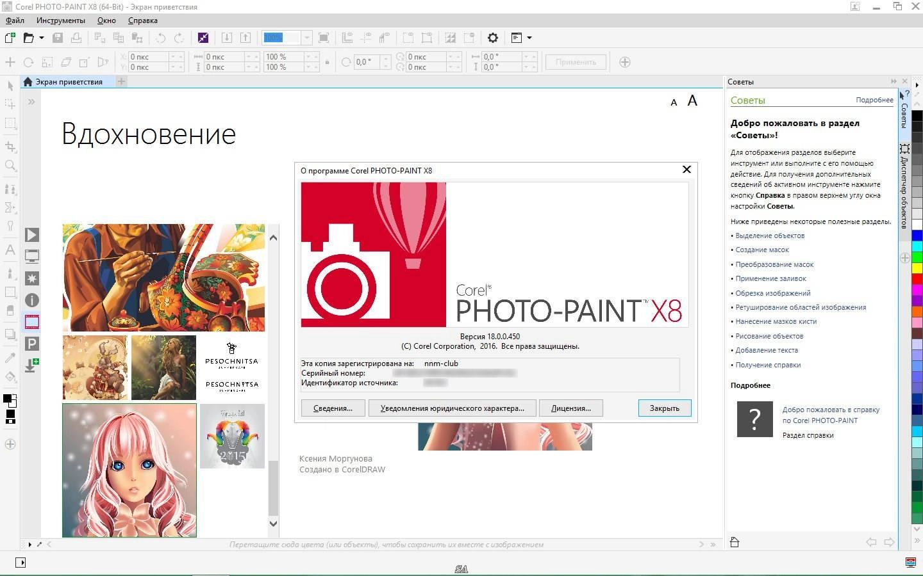Open the Окно menu

point(106,20)
